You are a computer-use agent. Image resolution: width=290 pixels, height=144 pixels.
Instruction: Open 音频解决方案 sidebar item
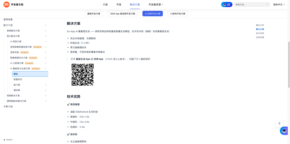[x=13, y=31]
